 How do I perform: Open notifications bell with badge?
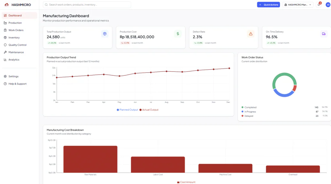[x=319, y=5]
